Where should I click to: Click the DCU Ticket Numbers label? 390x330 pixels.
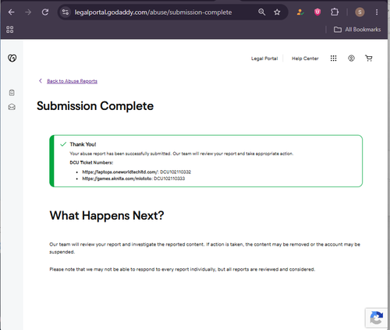point(91,162)
